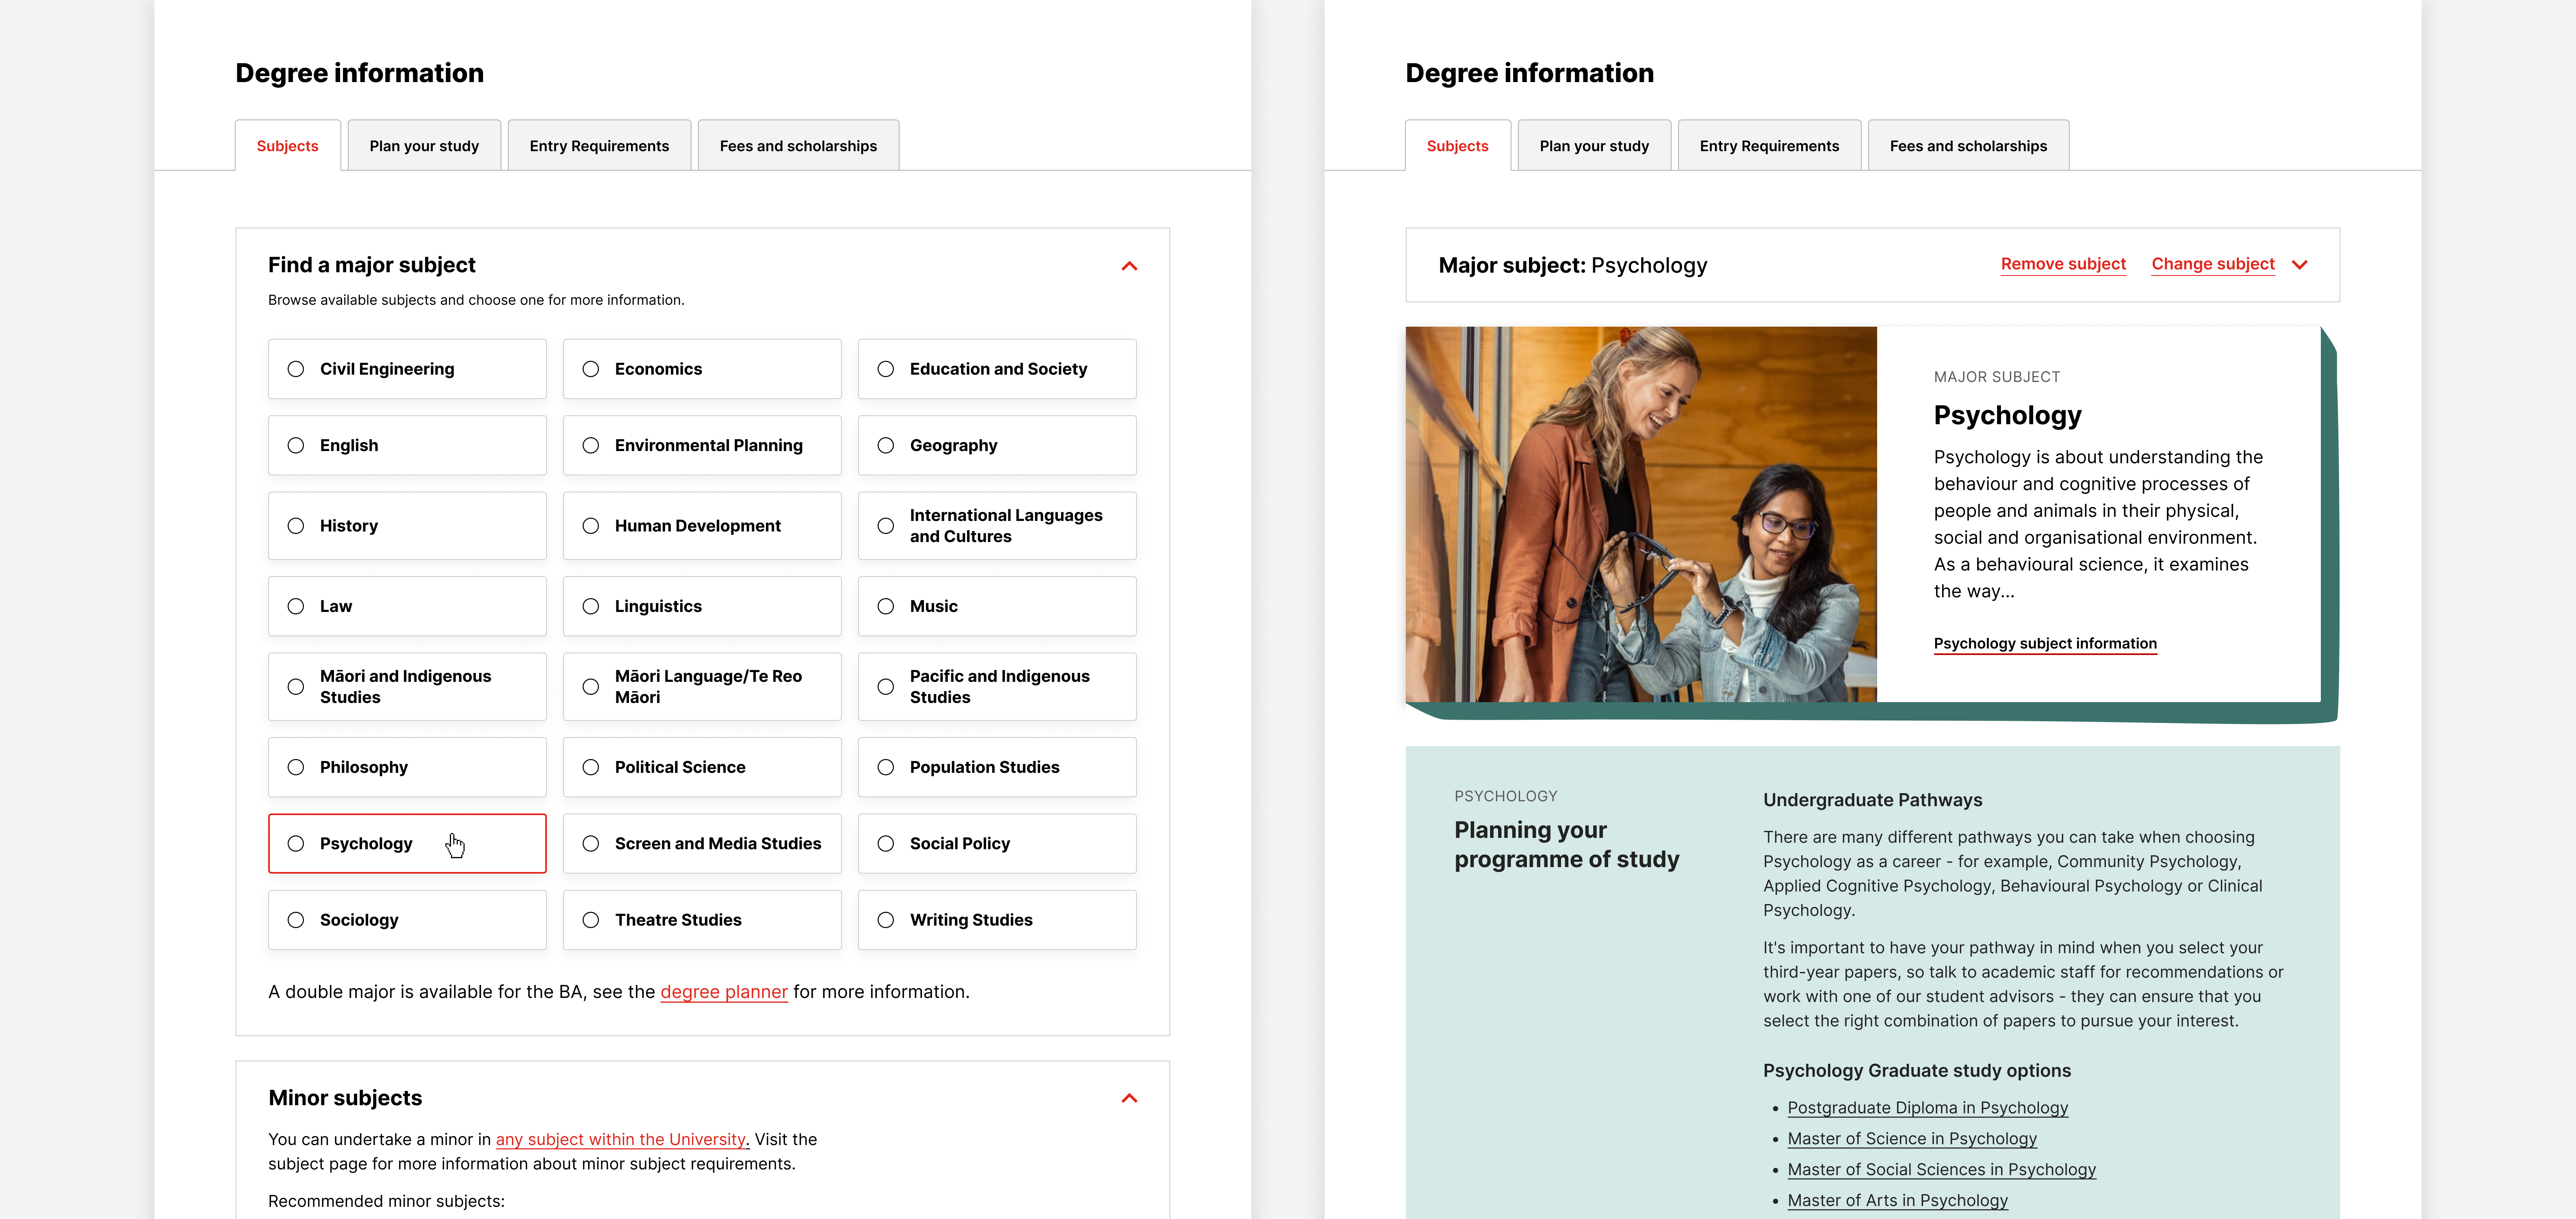Switch to Plan your study tab, right panel

[1594, 146]
